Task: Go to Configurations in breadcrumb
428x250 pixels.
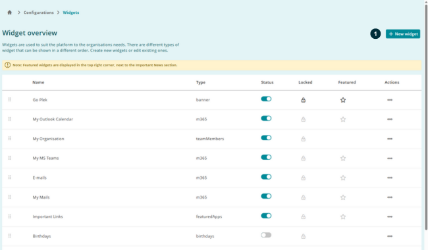Action: click(38, 12)
